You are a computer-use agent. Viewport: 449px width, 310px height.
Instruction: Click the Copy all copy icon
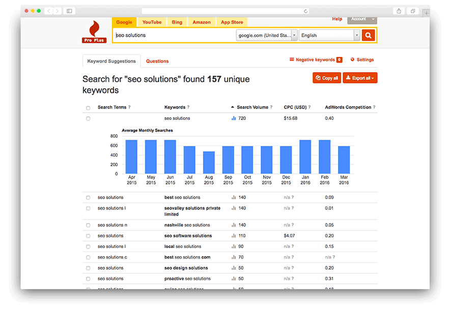click(x=319, y=78)
